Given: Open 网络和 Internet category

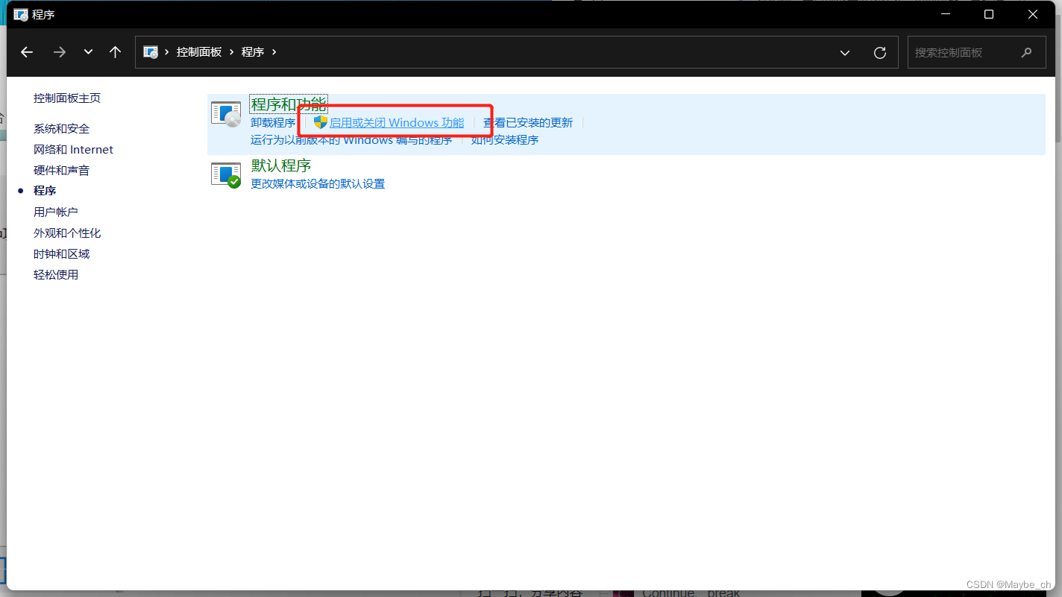Looking at the screenshot, I should coord(73,150).
